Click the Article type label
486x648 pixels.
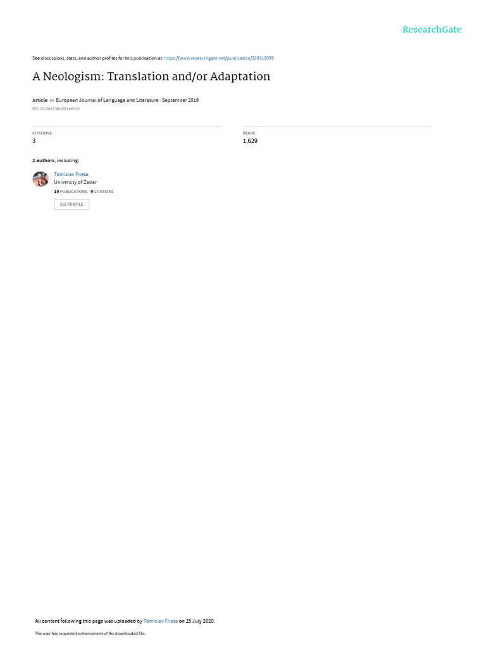point(40,100)
